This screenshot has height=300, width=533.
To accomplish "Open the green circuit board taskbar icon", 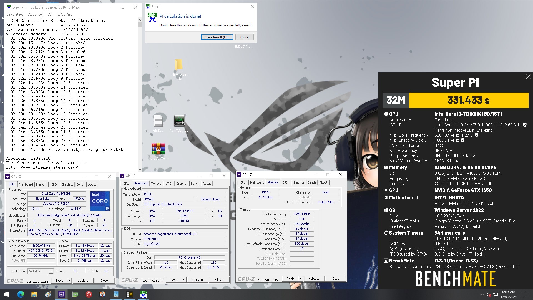I will pyautogui.click(x=75, y=294).
